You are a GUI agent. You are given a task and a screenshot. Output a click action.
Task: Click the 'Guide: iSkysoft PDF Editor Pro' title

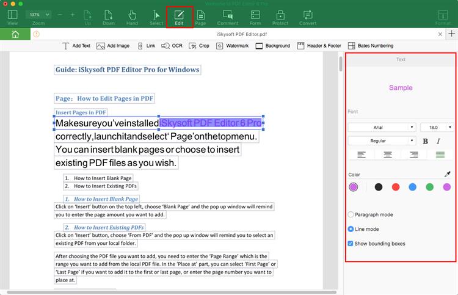[128, 70]
